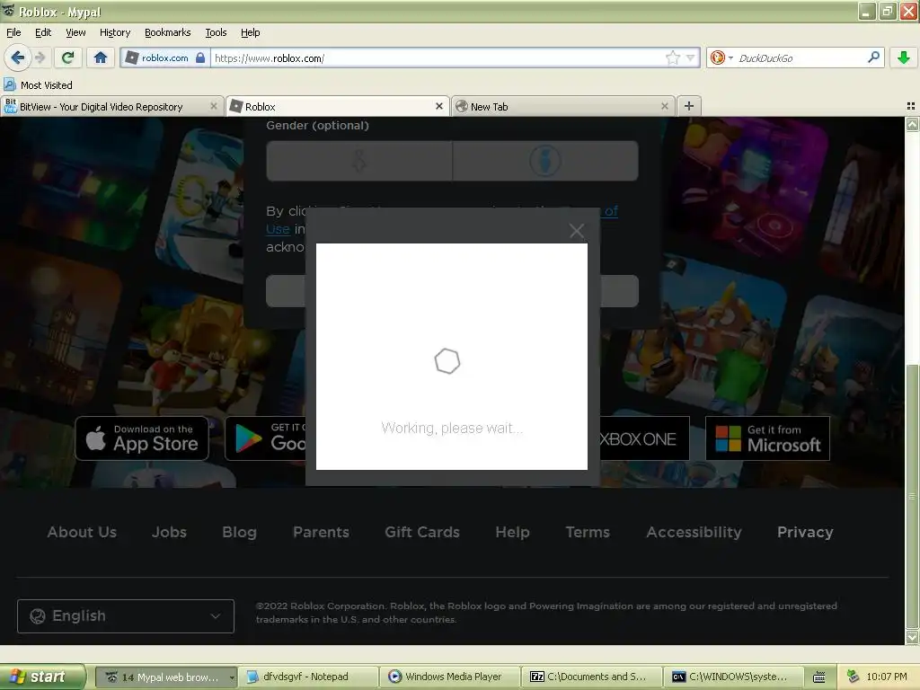Click the page scrollbar down arrow

click(x=912, y=637)
